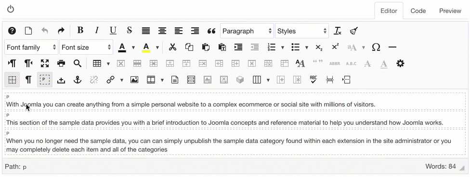Image resolution: width=470 pixels, height=177 pixels.
Task: Place cursor in 'With Joomla you can create' paragraph
Action: 191,105
